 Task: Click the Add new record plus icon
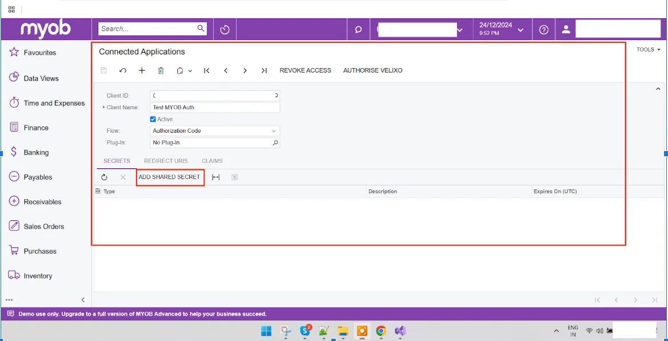(x=142, y=70)
